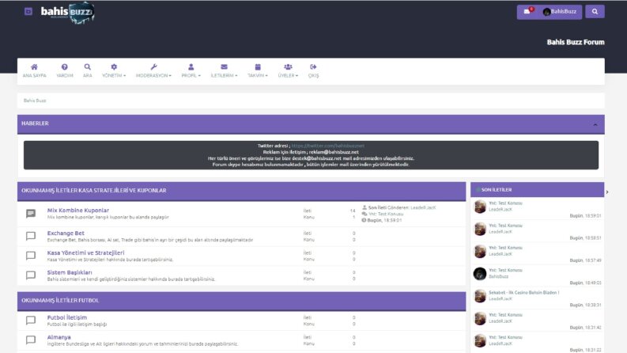
Task: Open the Twitter address link in news
Action: [327, 146]
